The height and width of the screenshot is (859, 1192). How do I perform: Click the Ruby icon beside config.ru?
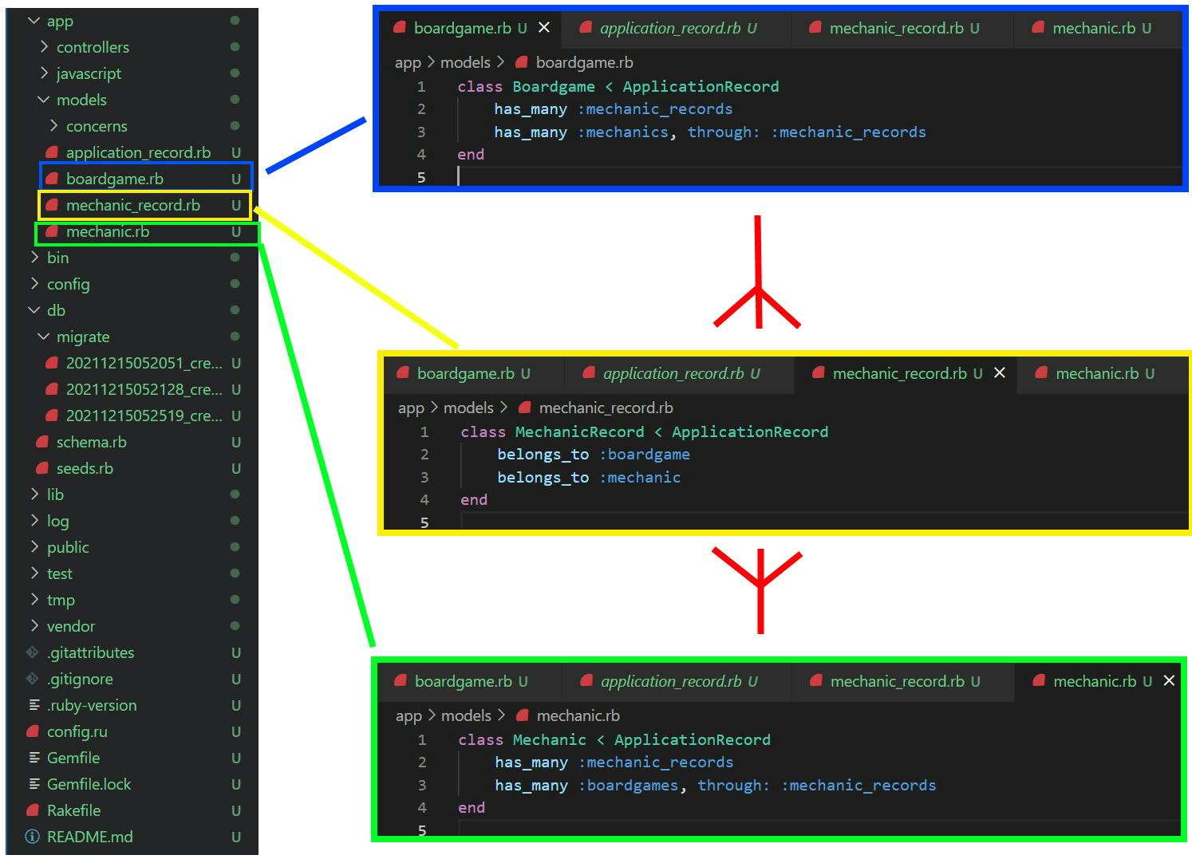(33, 731)
